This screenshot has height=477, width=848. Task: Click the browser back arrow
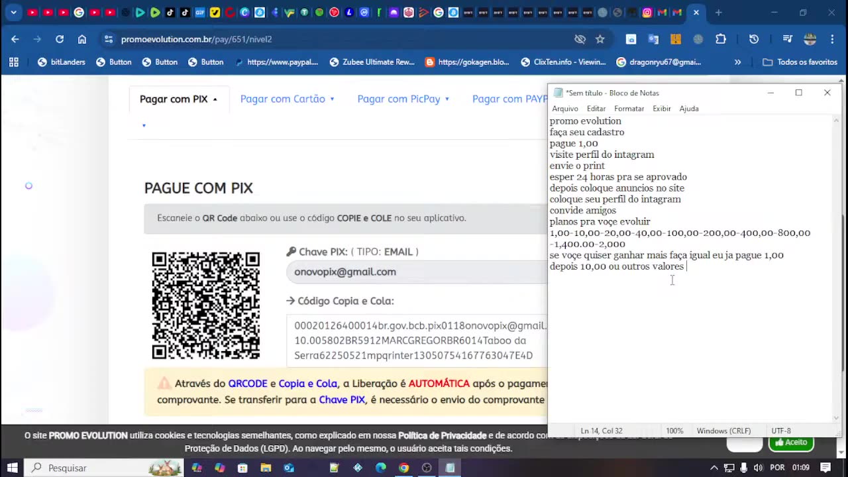(x=15, y=39)
